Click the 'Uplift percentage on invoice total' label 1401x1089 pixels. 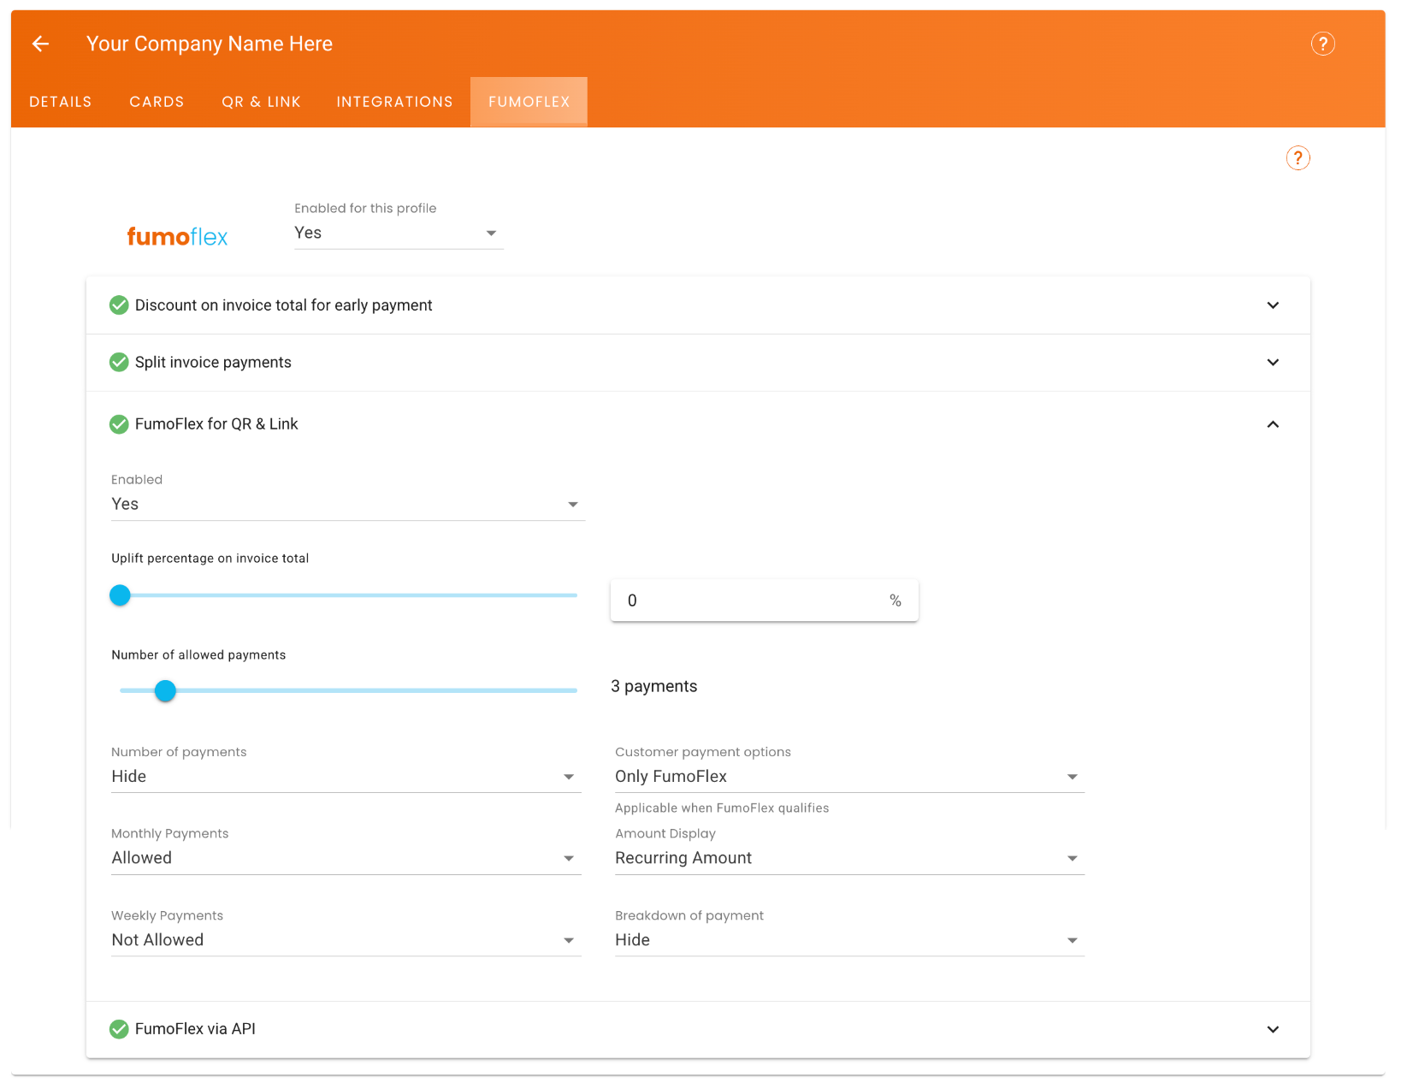tap(210, 559)
